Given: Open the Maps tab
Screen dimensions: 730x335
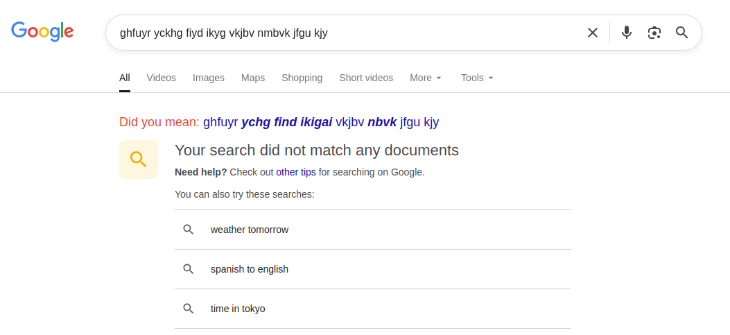Looking at the screenshot, I should pos(253,78).
